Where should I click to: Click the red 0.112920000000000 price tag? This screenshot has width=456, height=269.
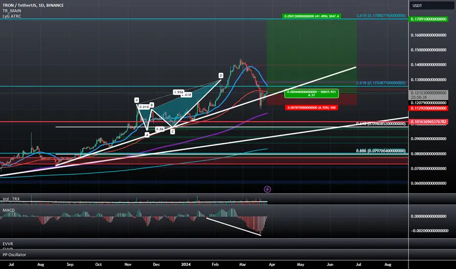tap(429, 108)
